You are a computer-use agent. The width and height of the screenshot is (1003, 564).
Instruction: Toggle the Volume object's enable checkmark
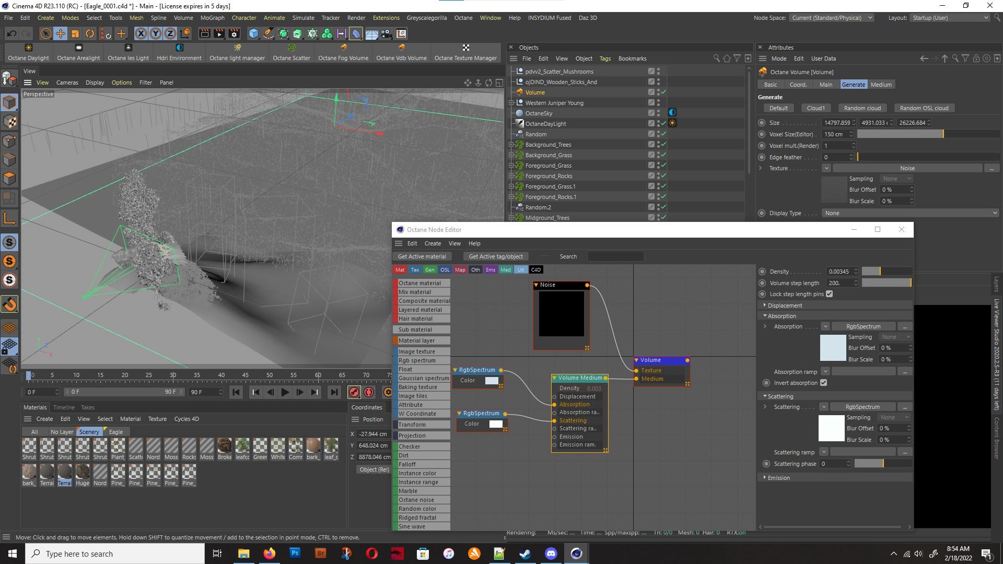pos(663,92)
